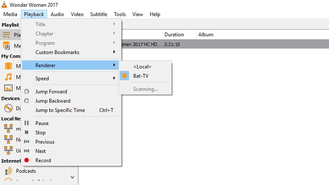Image resolution: width=329 pixels, height=185 pixels.
Task: Open the Custom Bookmarks entry
Action: [71, 52]
